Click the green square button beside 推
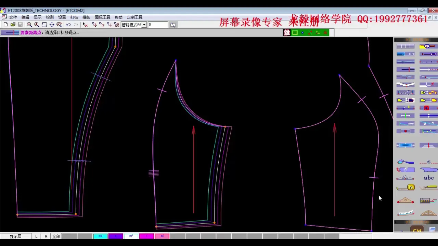 click(295, 32)
